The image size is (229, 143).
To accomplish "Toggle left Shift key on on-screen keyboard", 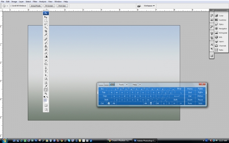I will [106, 100].
